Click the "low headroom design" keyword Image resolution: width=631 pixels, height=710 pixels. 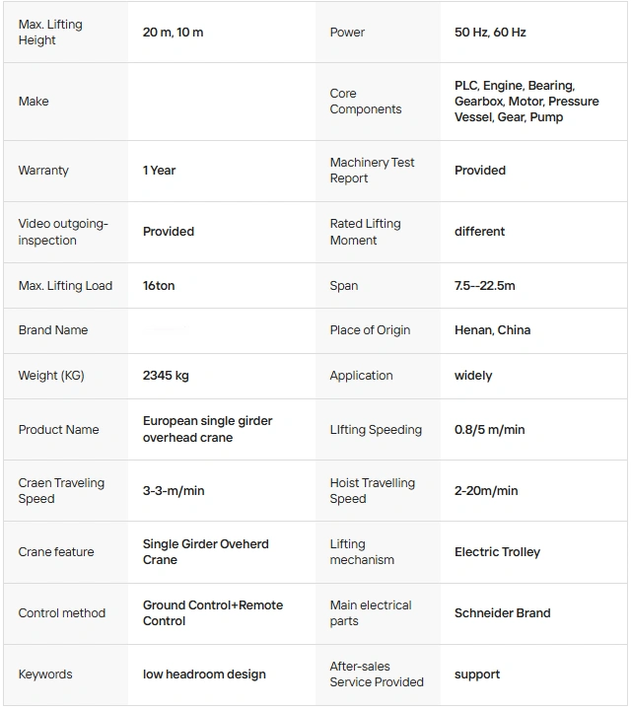204,674
